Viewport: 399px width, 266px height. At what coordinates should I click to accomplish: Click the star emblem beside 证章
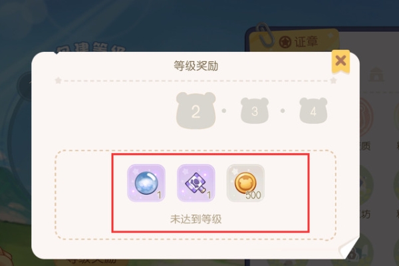coord(285,43)
